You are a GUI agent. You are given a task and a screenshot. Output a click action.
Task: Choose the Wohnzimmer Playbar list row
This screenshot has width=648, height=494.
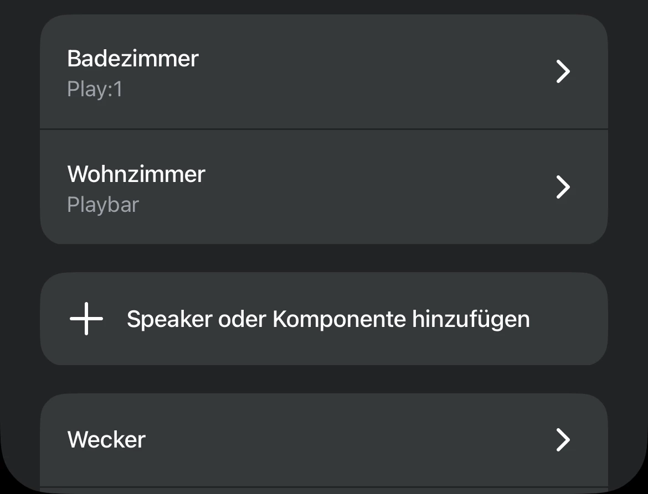[324, 187]
